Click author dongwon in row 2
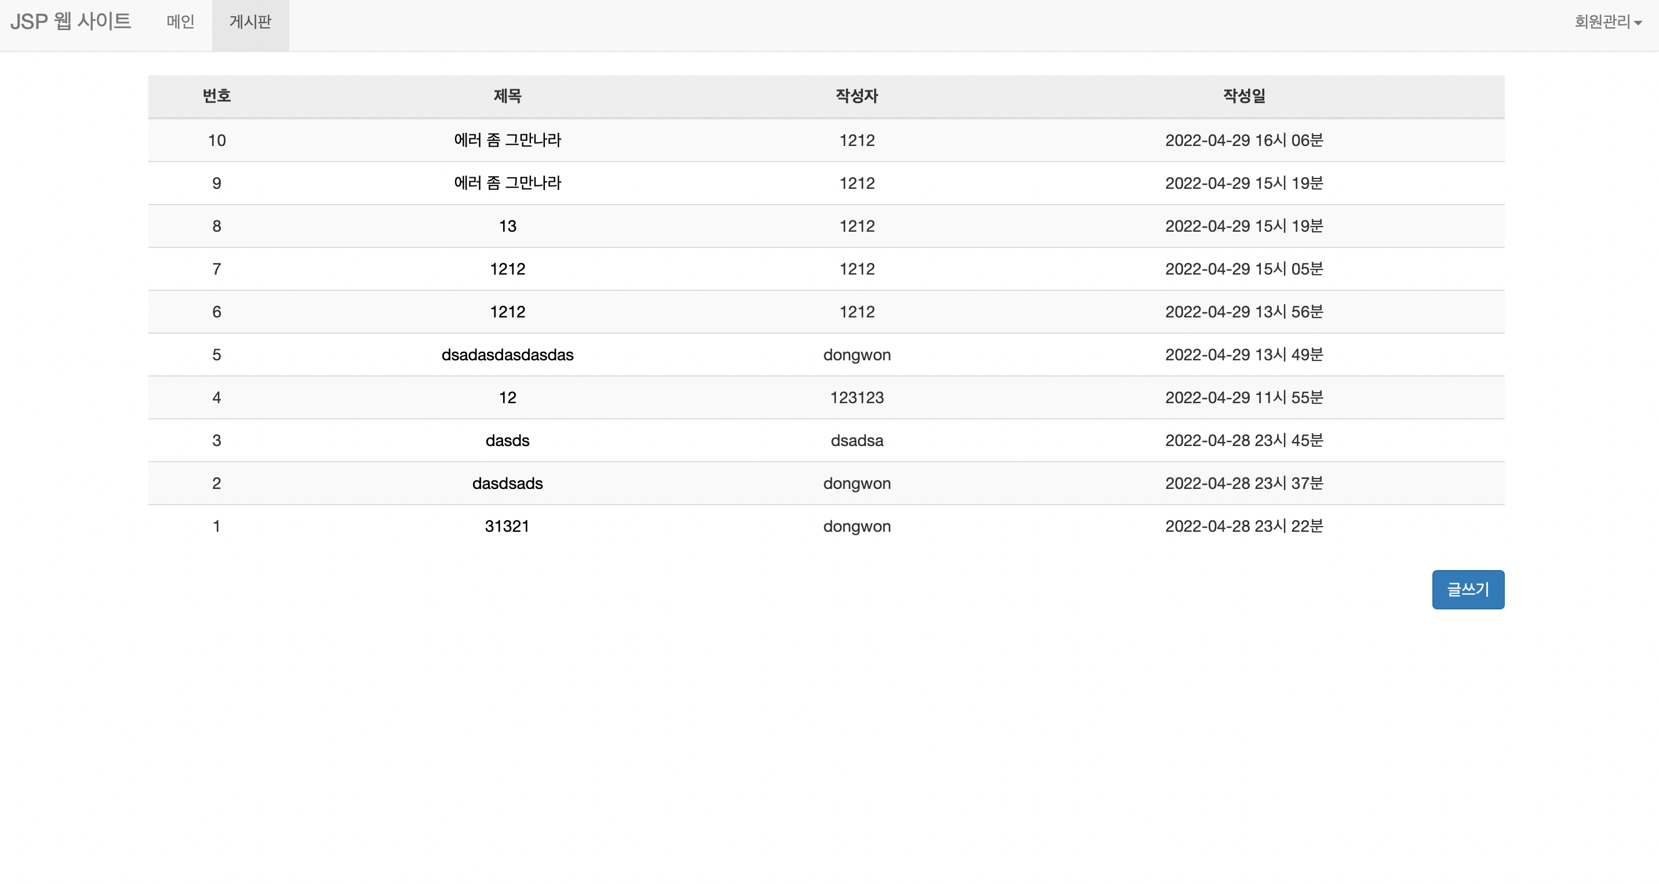This screenshot has height=884, width=1659. click(857, 484)
